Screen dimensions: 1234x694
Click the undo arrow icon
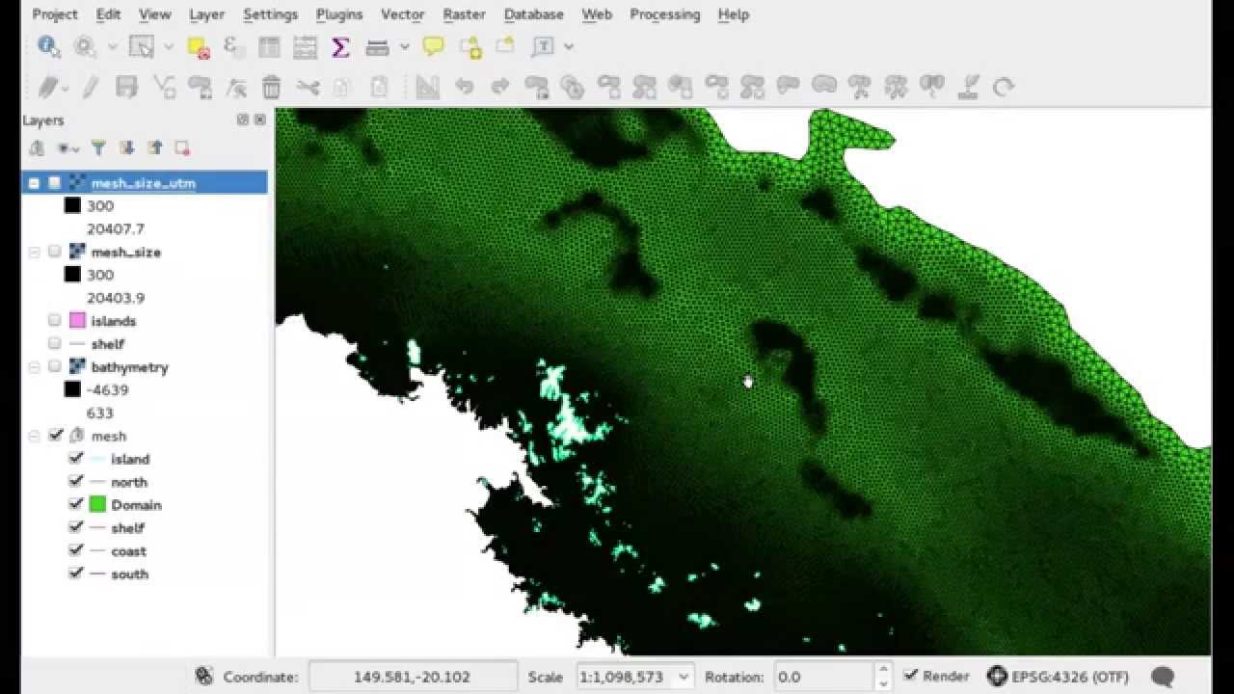(x=464, y=87)
